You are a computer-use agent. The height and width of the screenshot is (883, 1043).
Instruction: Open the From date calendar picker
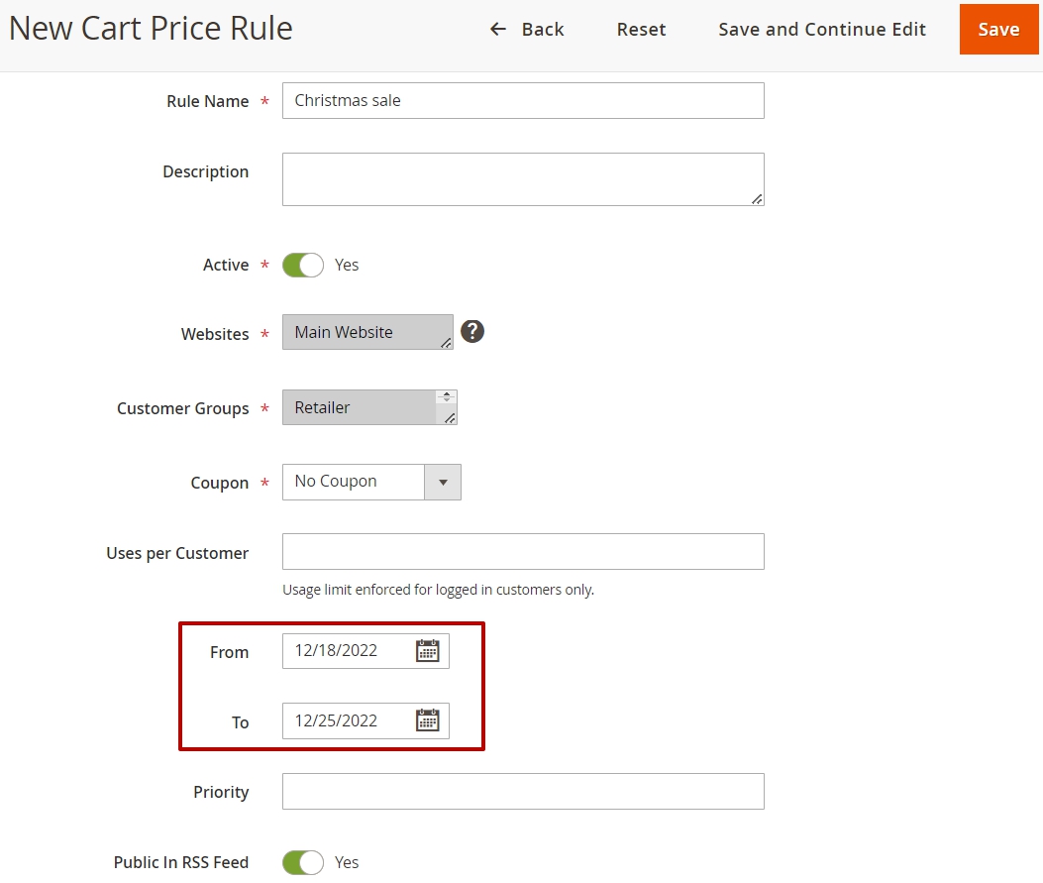427,651
